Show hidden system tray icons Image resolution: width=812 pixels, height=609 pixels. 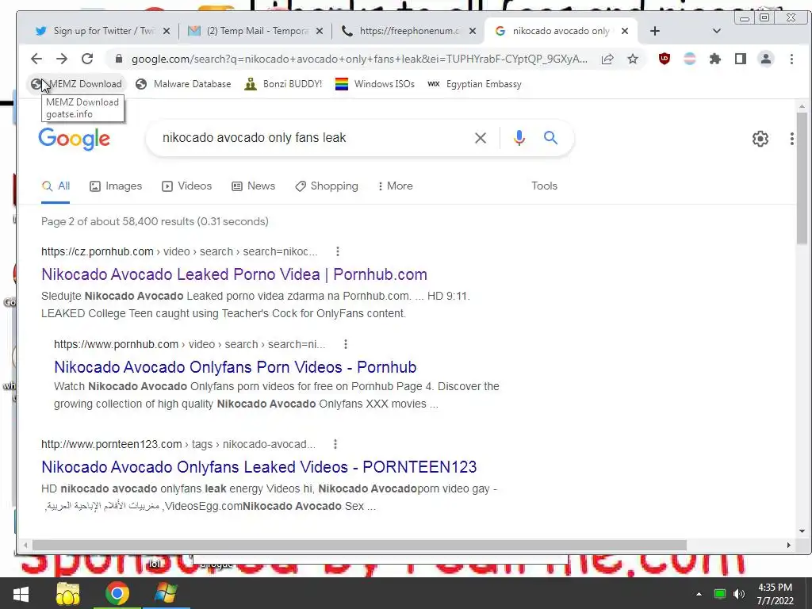[x=699, y=594]
